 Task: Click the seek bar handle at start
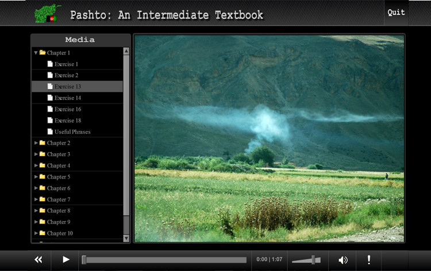click(84, 260)
